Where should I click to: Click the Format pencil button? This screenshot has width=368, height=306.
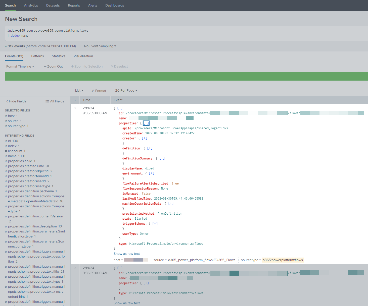pyautogui.click(x=99, y=91)
